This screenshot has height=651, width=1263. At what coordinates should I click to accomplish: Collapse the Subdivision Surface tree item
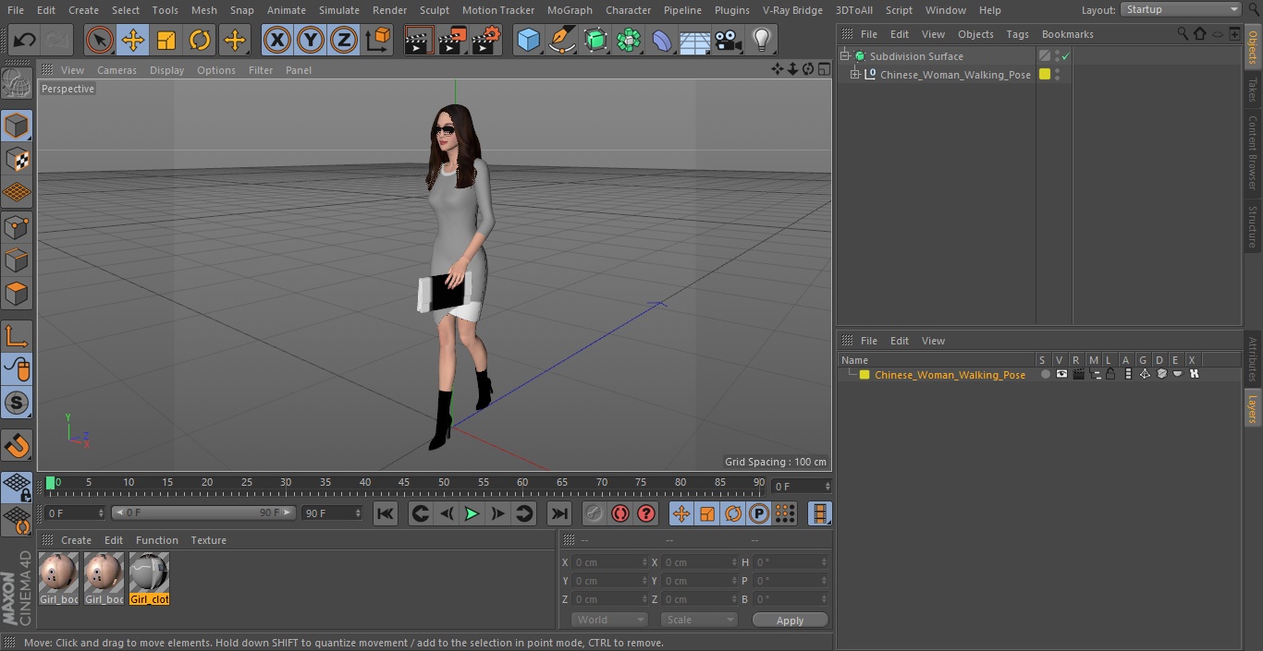coord(845,56)
